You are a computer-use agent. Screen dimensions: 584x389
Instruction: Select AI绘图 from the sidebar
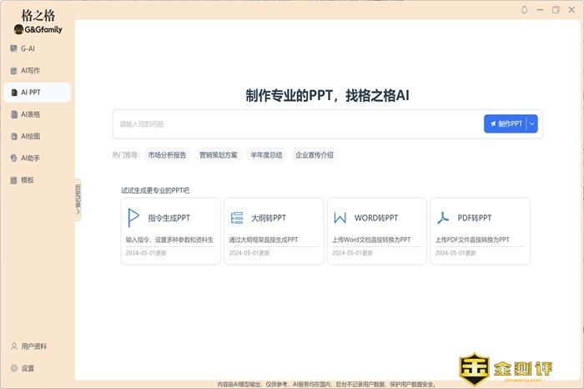pos(30,136)
